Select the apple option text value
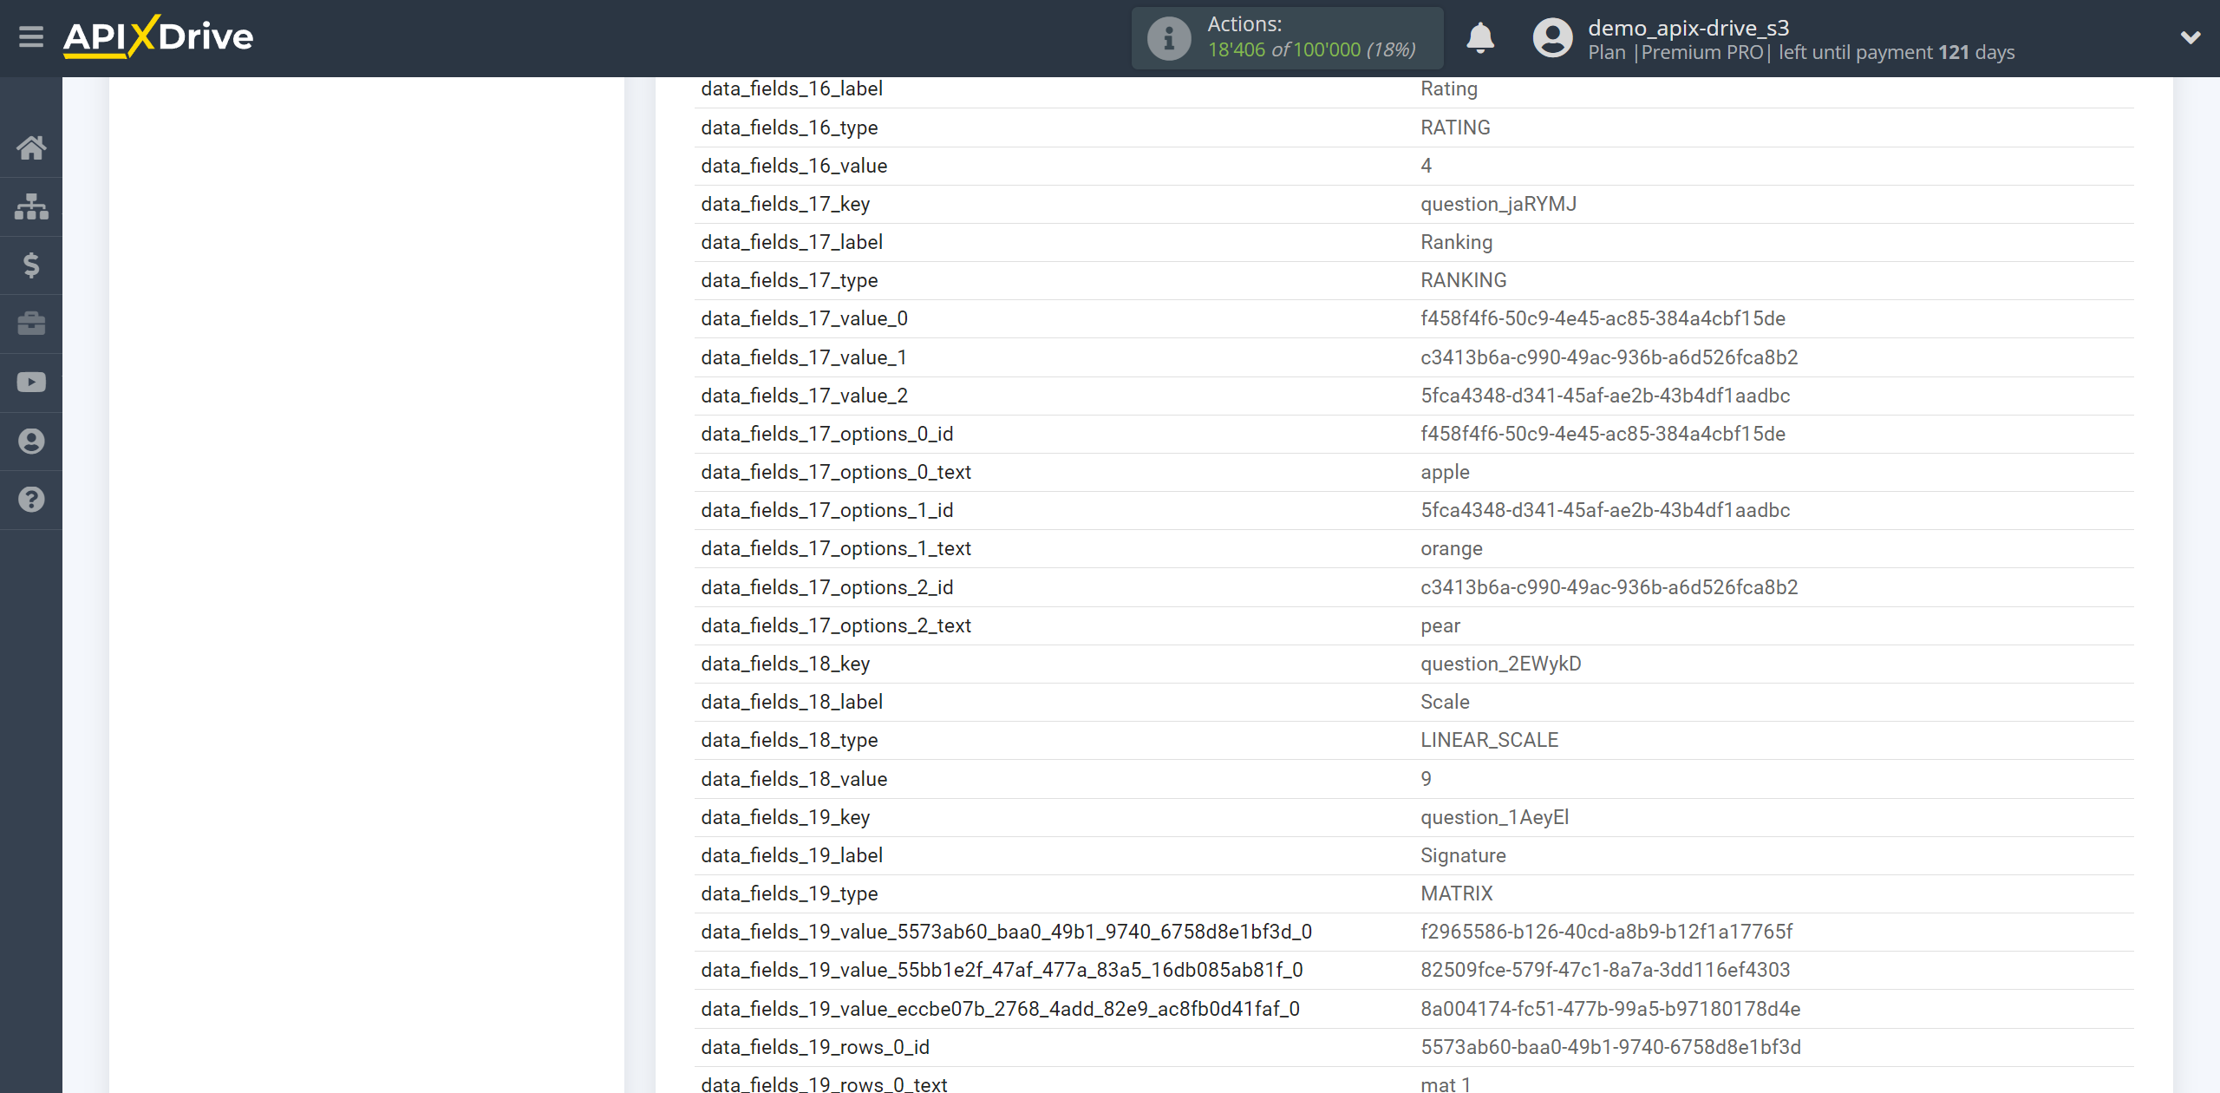The width and height of the screenshot is (2220, 1093). pyautogui.click(x=1445, y=472)
